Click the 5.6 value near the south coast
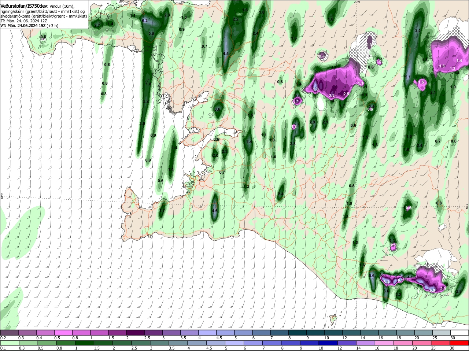Image resolution: width=469 pixels, height=351 pixels. pos(372,276)
